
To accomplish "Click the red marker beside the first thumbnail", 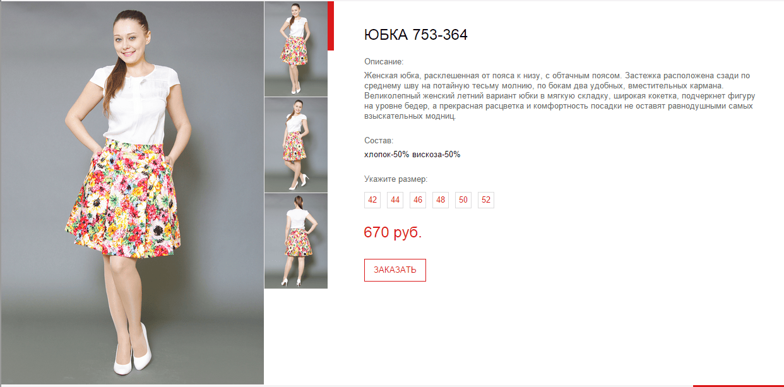I will [331, 26].
